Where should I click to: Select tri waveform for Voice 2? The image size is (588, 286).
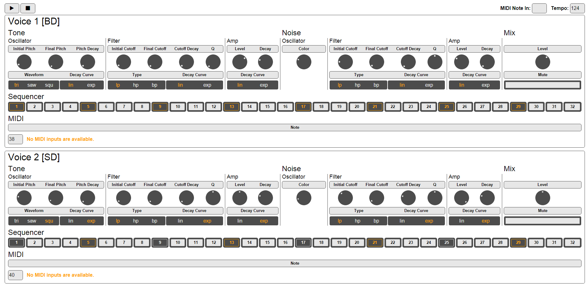tap(16, 221)
